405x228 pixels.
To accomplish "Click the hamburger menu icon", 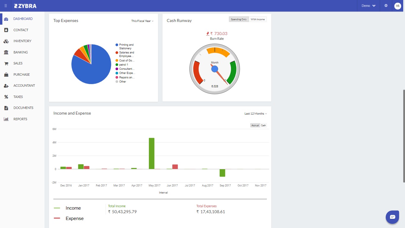I will (x=6, y=6).
